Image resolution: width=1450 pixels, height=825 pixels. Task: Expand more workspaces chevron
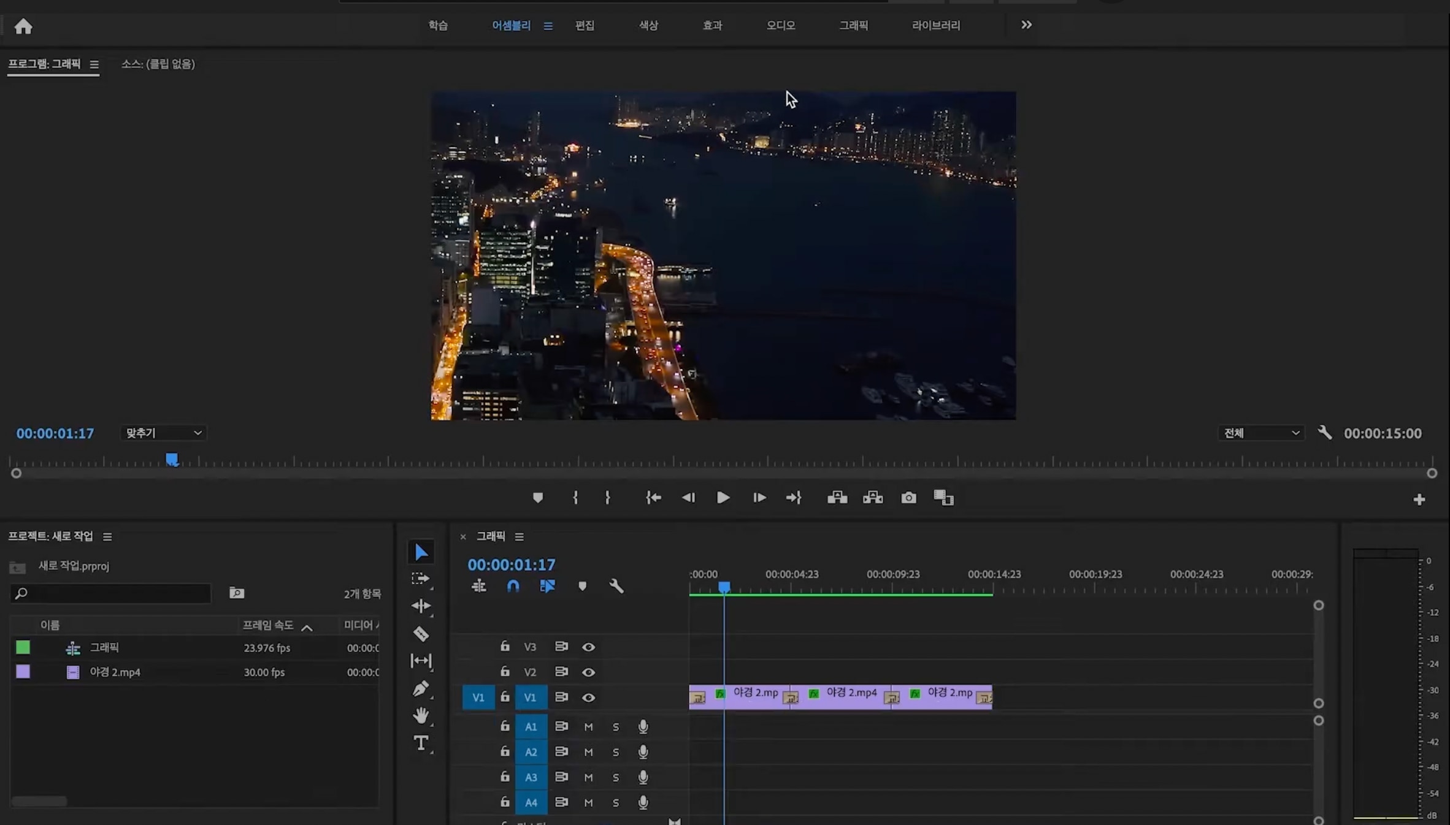[x=1026, y=25]
